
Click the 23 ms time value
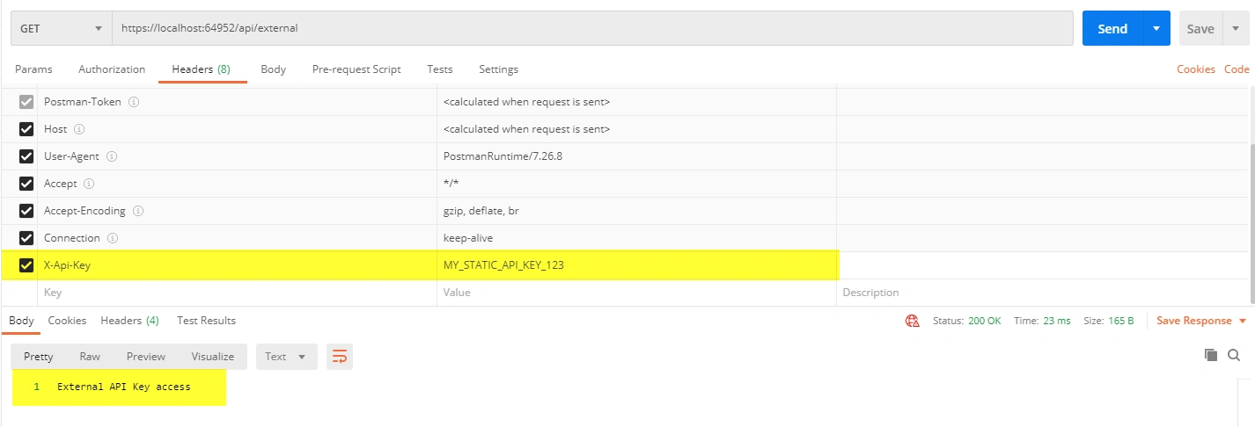1057,321
